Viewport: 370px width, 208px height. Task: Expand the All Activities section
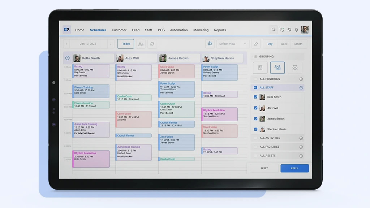(301, 138)
